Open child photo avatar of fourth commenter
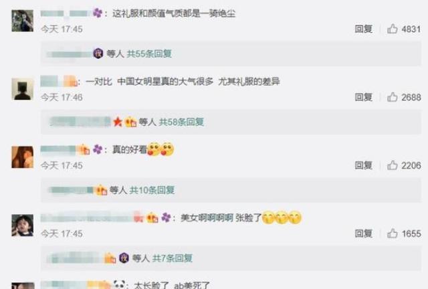 22,225
